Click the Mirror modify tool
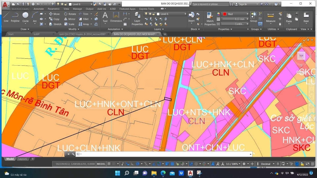The image size is (317, 178). (70, 19)
